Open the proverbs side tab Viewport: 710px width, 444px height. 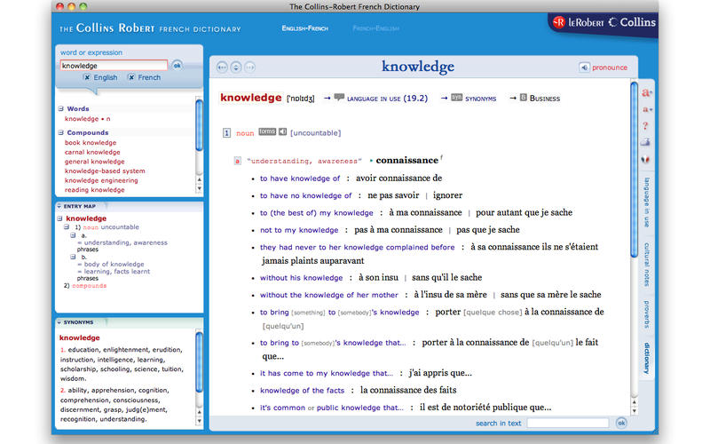(647, 313)
